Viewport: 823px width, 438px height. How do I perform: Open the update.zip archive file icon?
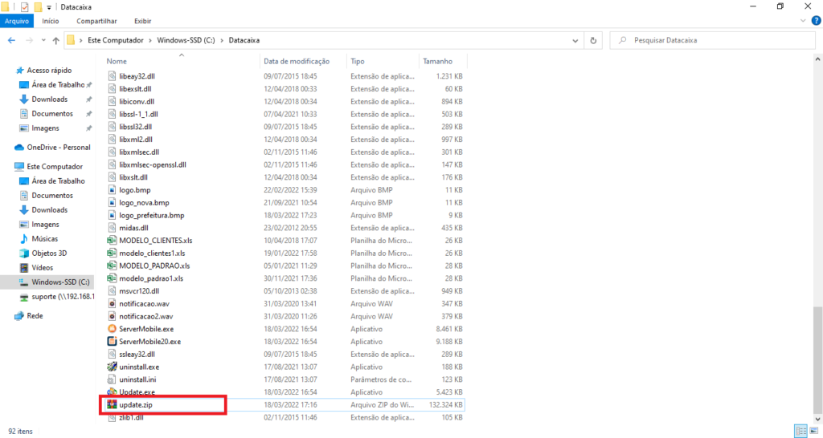pyautogui.click(x=113, y=405)
